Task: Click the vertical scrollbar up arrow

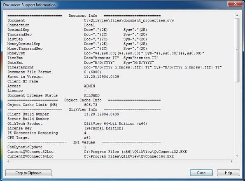Action: [x=237, y=15]
